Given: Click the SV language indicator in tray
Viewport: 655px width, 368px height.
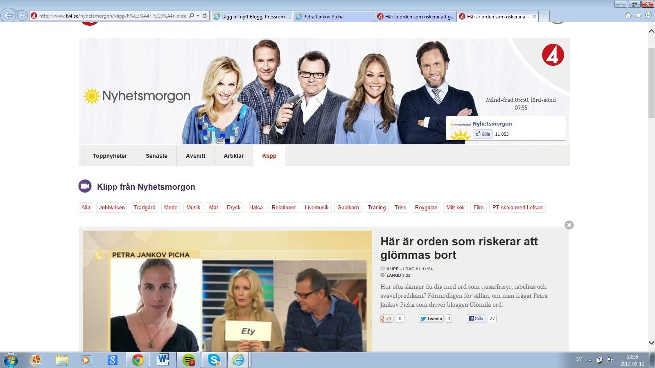Looking at the screenshot, I should coord(579,359).
